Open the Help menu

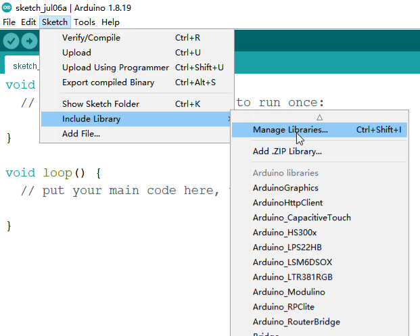pos(110,22)
